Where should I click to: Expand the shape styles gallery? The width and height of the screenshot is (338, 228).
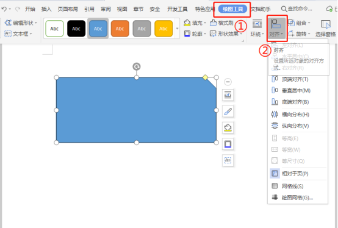click(x=177, y=29)
